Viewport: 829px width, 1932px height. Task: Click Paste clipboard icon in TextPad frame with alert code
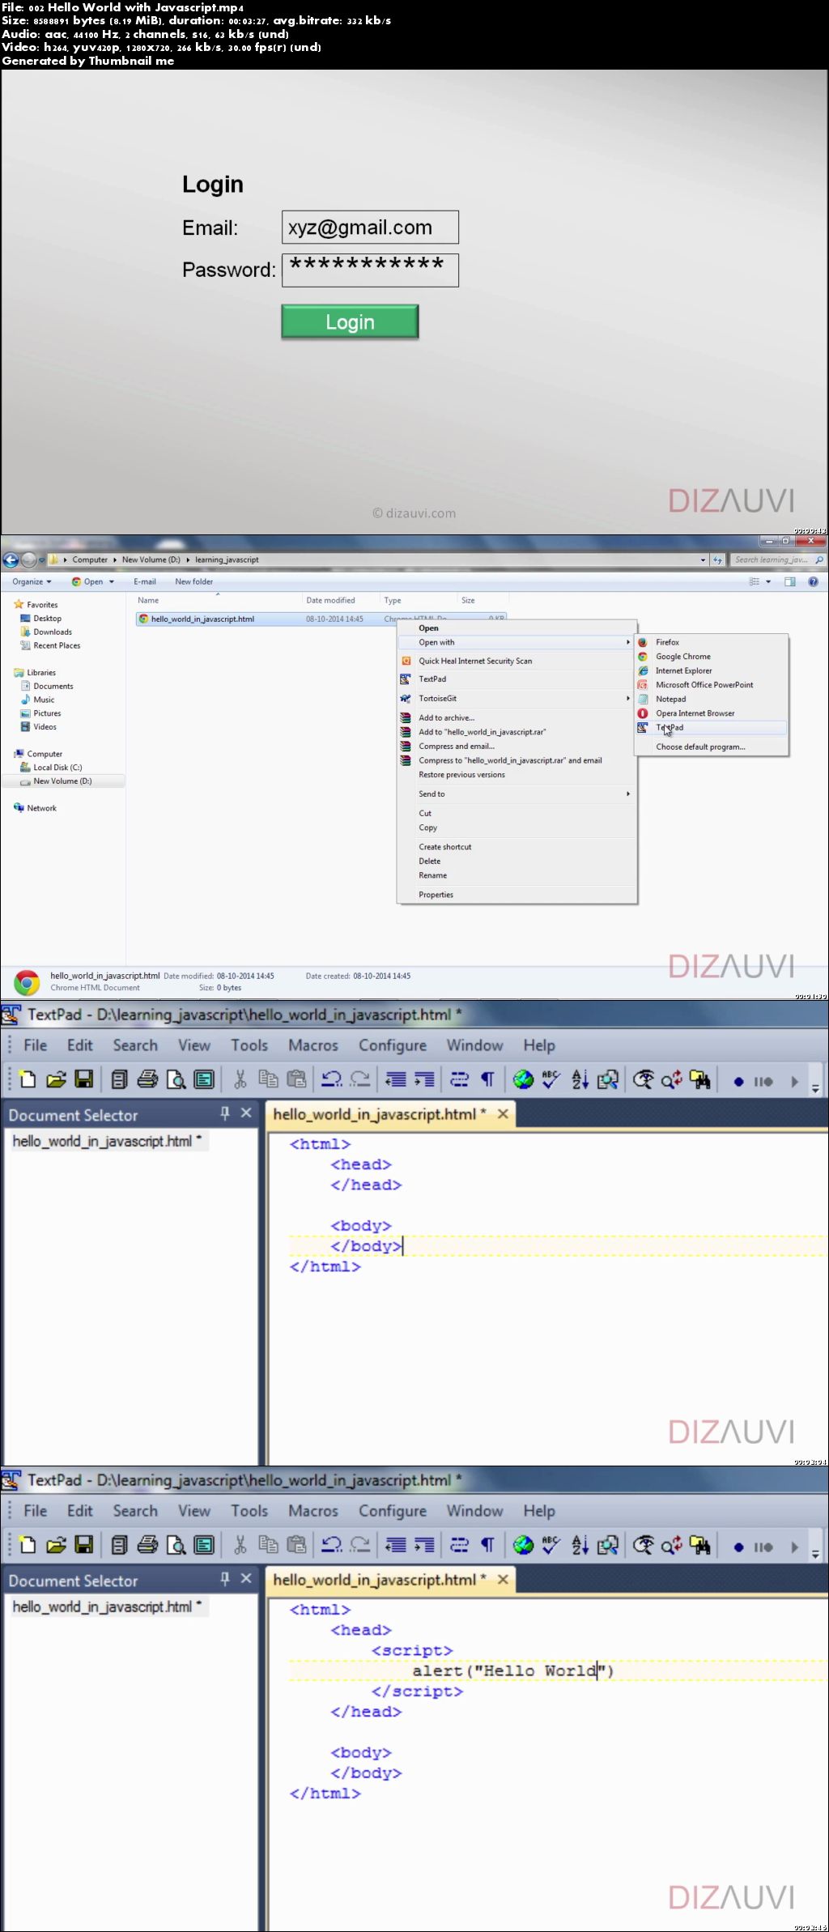(297, 1545)
